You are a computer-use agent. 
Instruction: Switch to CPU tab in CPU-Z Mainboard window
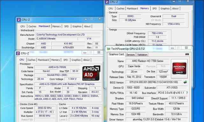[x=23, y=26]
